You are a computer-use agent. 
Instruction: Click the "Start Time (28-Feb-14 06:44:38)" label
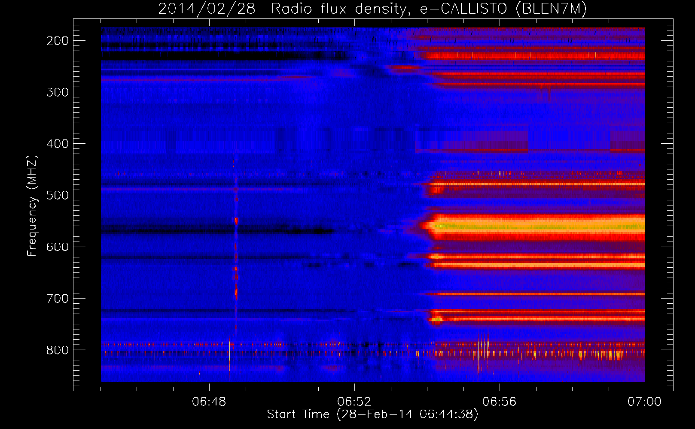coord(372,414)
